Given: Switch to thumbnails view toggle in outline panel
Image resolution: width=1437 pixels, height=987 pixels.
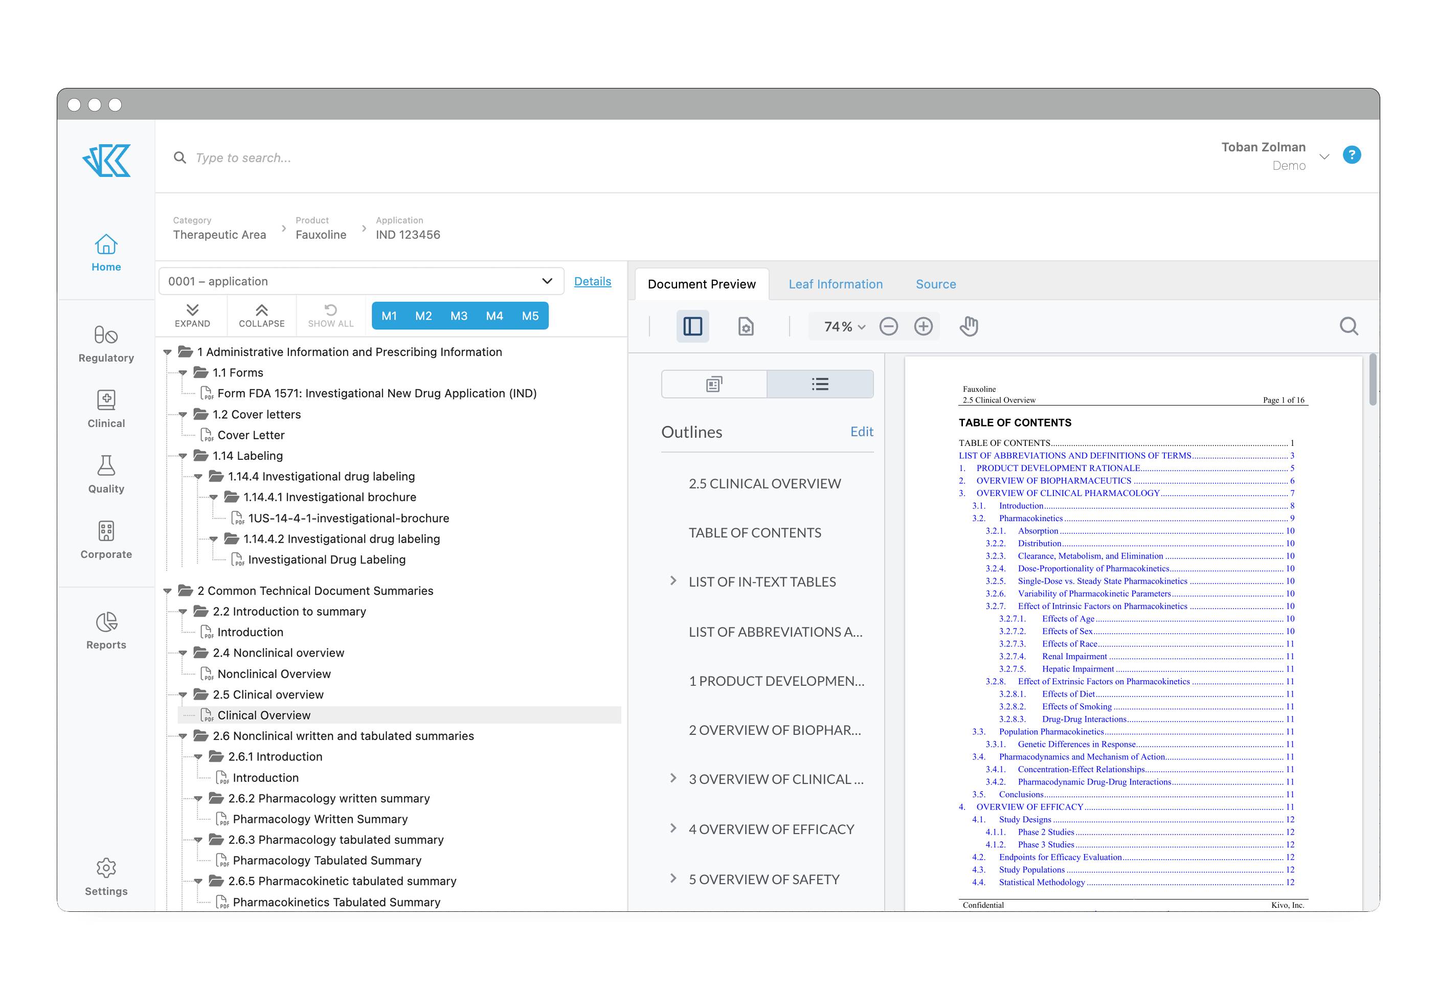Looking at the screenshot, I should [x=714, y=385].
